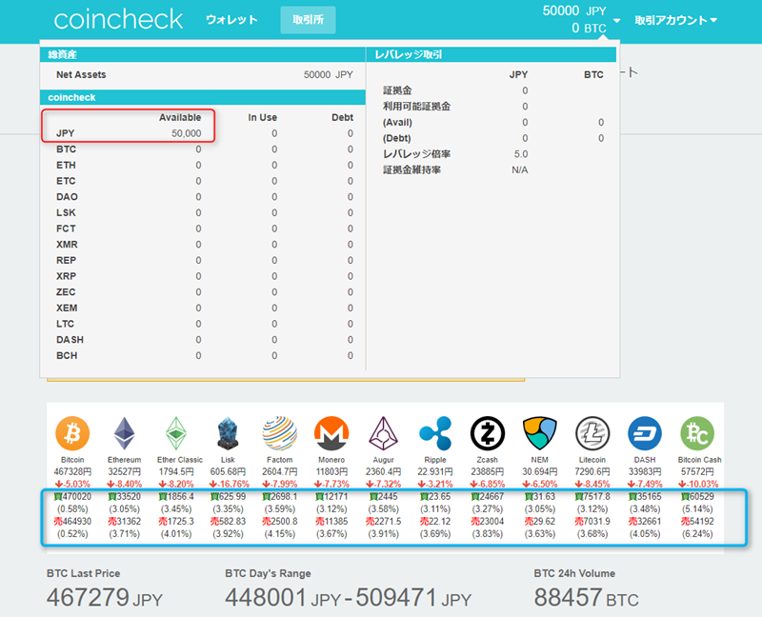Click the BTC row label
The image size is (762, 617).
(66, 149)
